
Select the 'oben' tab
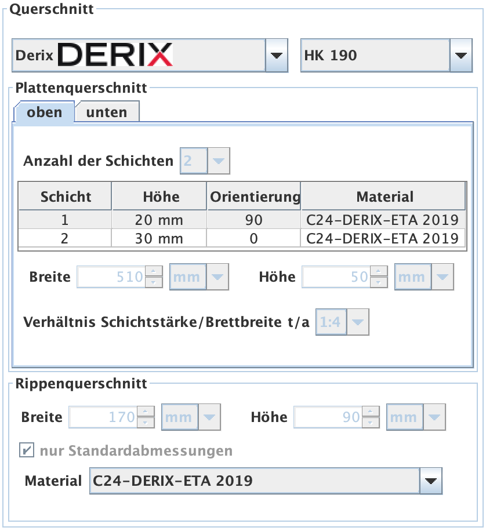45,112
